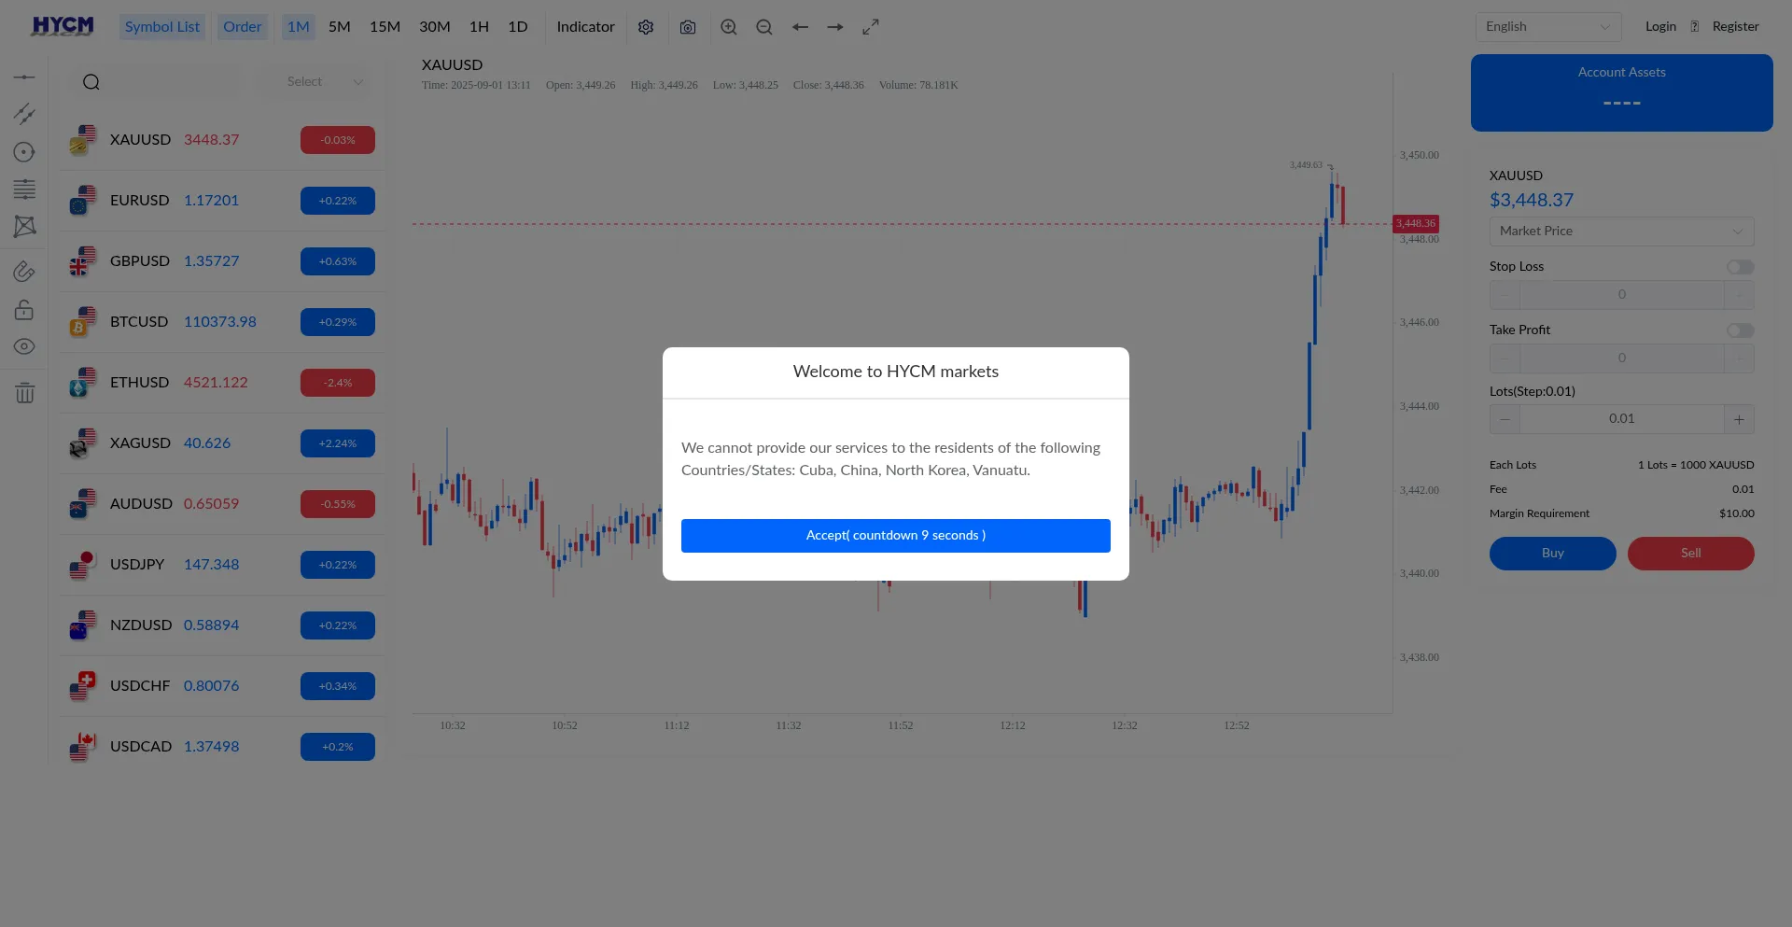Click the Account Assets panel

click(1622, 92)
